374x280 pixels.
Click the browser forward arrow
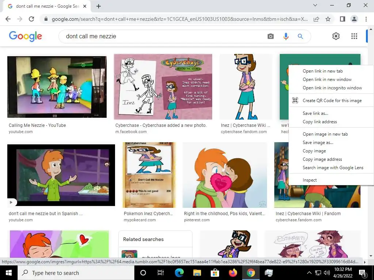click(x=20, y=19)
